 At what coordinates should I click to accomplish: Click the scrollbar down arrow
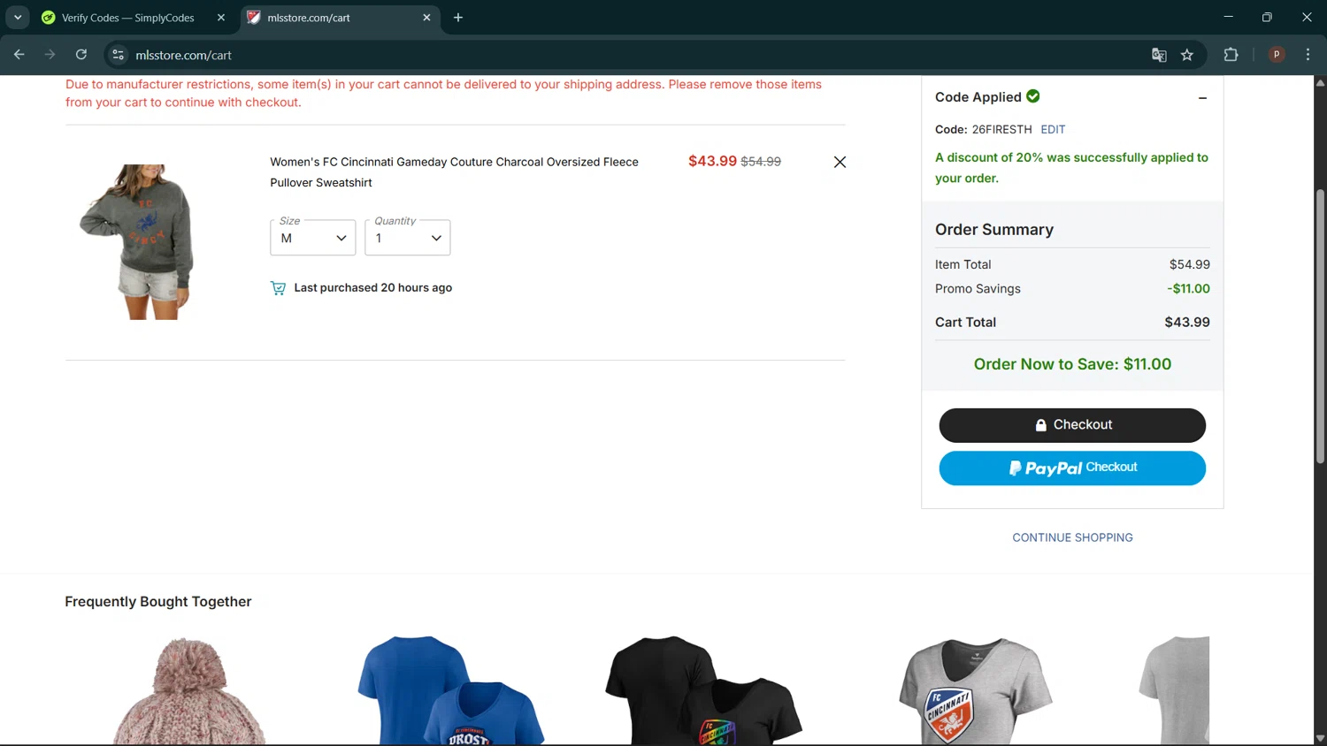click(x=1320, y=738)
